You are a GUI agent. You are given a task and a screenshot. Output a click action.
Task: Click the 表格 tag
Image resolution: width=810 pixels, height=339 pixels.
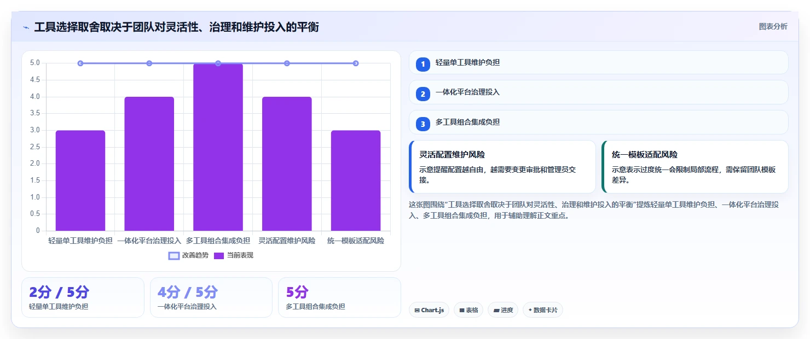tap(468, 310)
